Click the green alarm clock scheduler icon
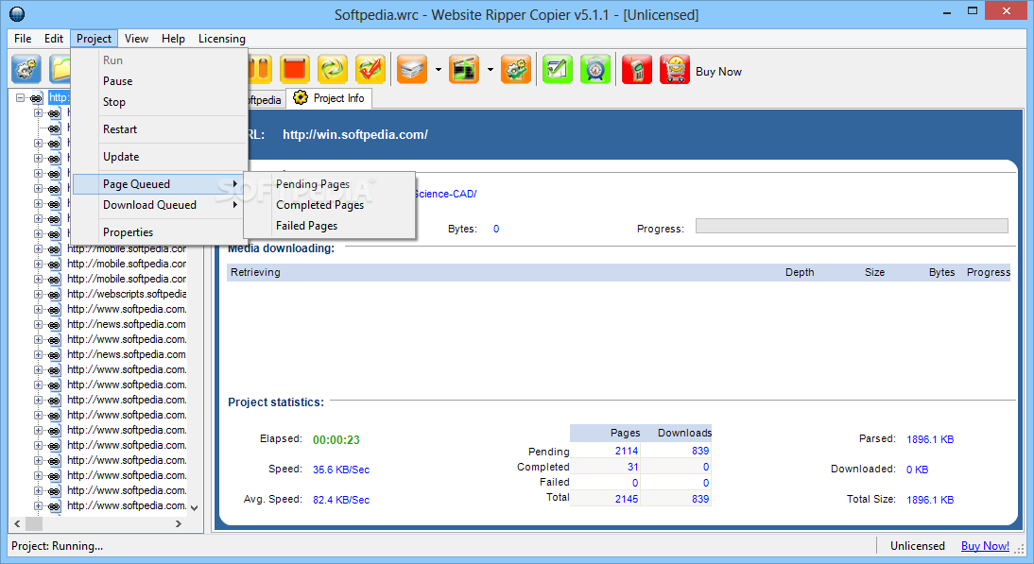The image size is (1034, 564). pos(595,69)
